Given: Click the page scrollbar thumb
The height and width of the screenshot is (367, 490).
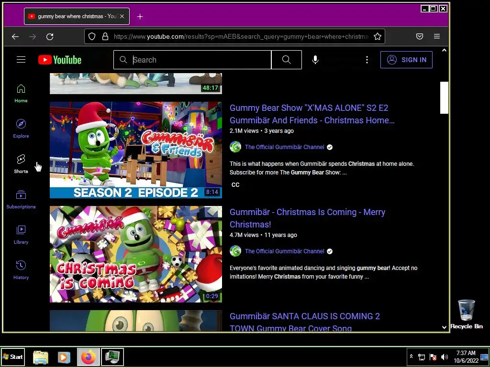Looking at the screenshot, I should [x=444, y=97].
